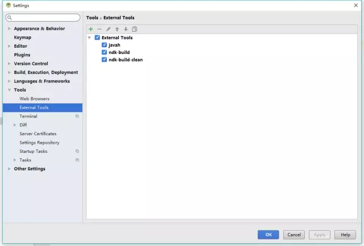
Task: Click the Move Down arrow icon
Action: point(126,29)
